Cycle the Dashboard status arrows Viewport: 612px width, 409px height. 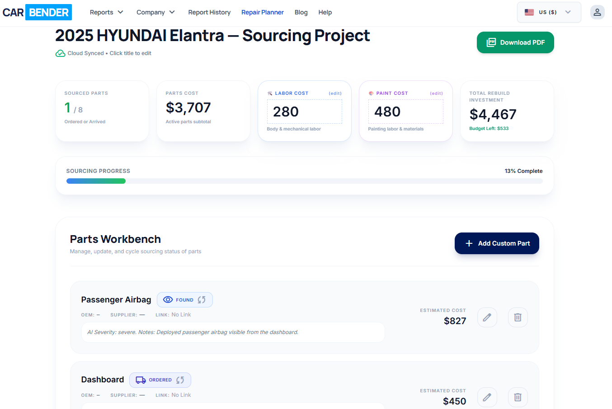point(180,380)
